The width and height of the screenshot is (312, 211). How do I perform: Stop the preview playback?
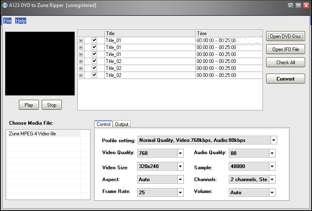(52, 105)
